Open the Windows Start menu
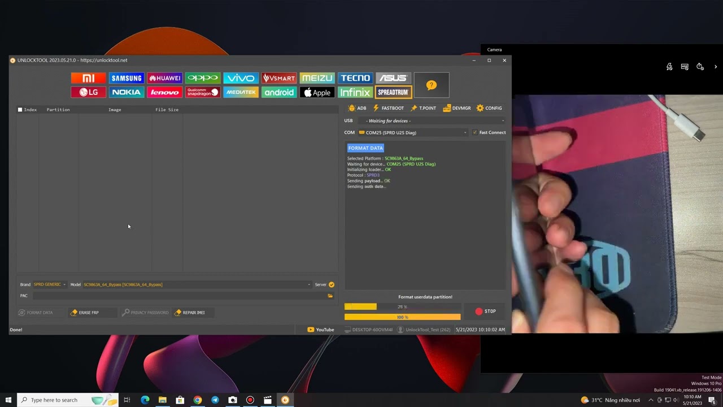 pyautogui.click(x=8, y=400)
